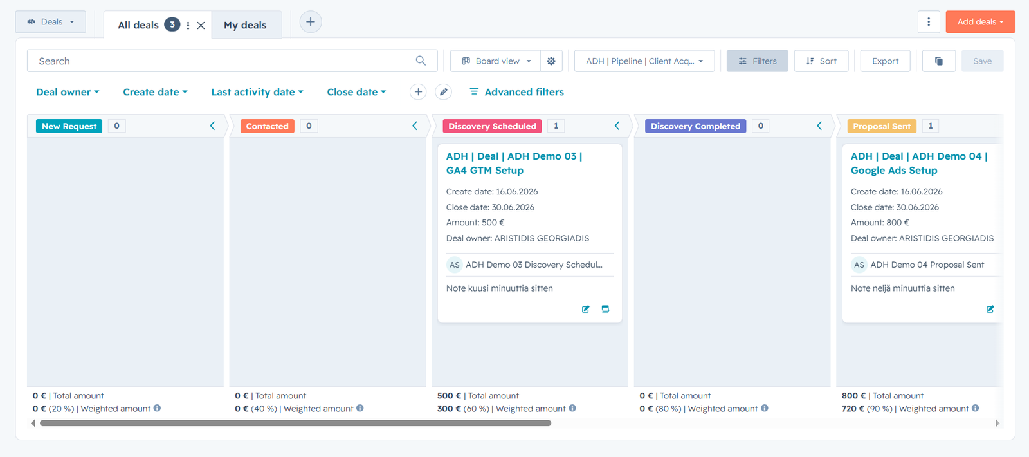Show weighted amount info, Discovery Scheduled

point(572,408)
